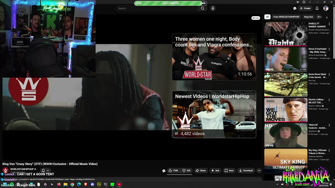The image size is (335, 188).
Task: Open options menu for DIABLO FT SINNER video
Action: [x=329, y=24]
